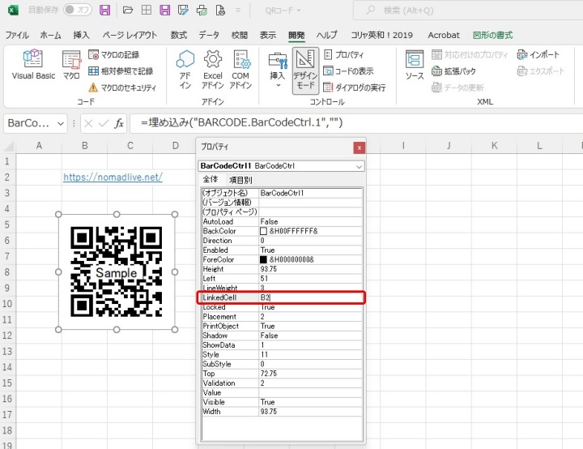583x449 pixels.
Task: Click the select-all corner of the sheet
Action: pos(8,146)
